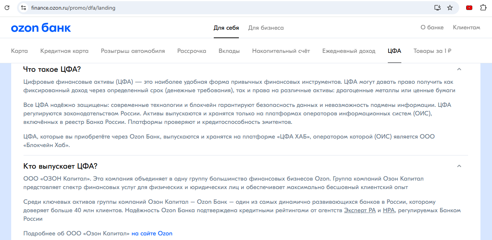Screen dimensions: 492x240
Task: Collapse the "Что такое ЦФА?" section
Action: pyautogui.click(x=459, y=69)
